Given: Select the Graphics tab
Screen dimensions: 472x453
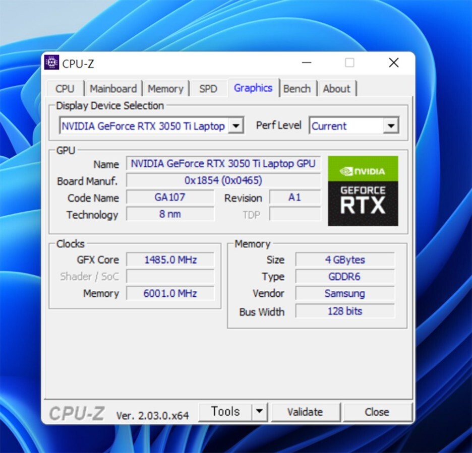Looking at the screenshot, I should [253, 88].
